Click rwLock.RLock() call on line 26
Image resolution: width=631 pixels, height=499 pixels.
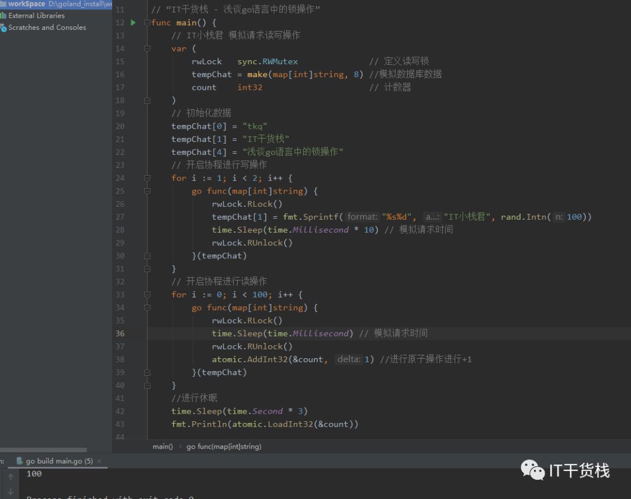tap(247, 204)
